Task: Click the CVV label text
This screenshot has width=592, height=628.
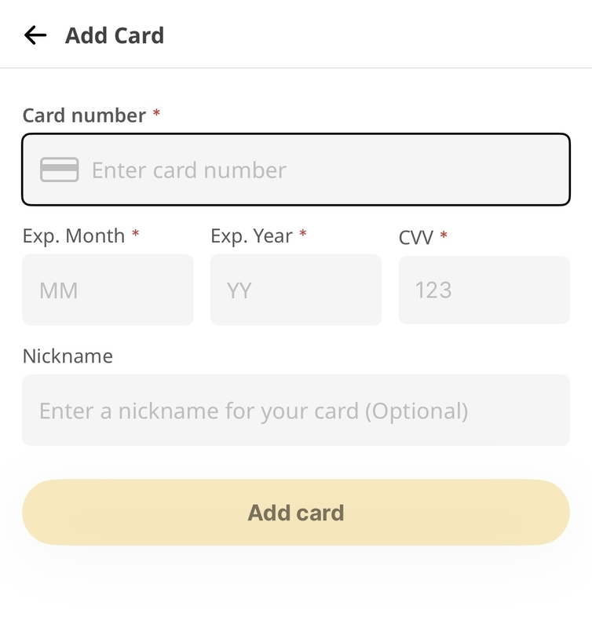Action: point(416,238)
